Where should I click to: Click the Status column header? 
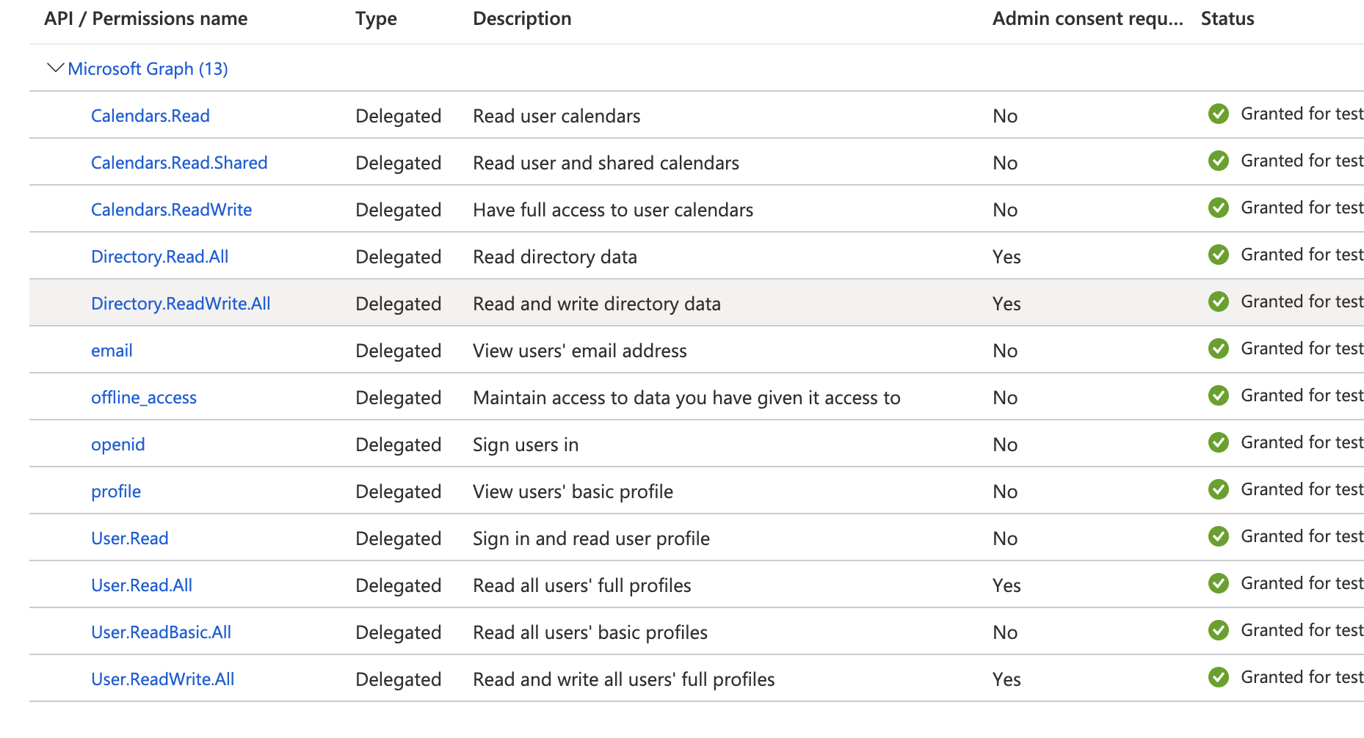tap(1227, 19)
